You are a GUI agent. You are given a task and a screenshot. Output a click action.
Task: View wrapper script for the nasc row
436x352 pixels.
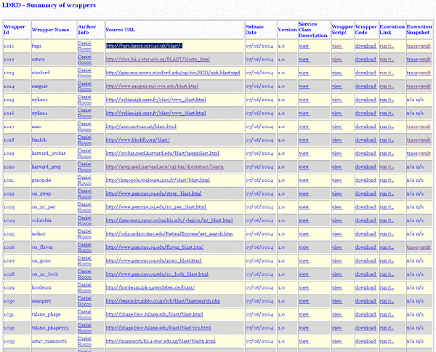pyautogui.click(x=336, y=126)
